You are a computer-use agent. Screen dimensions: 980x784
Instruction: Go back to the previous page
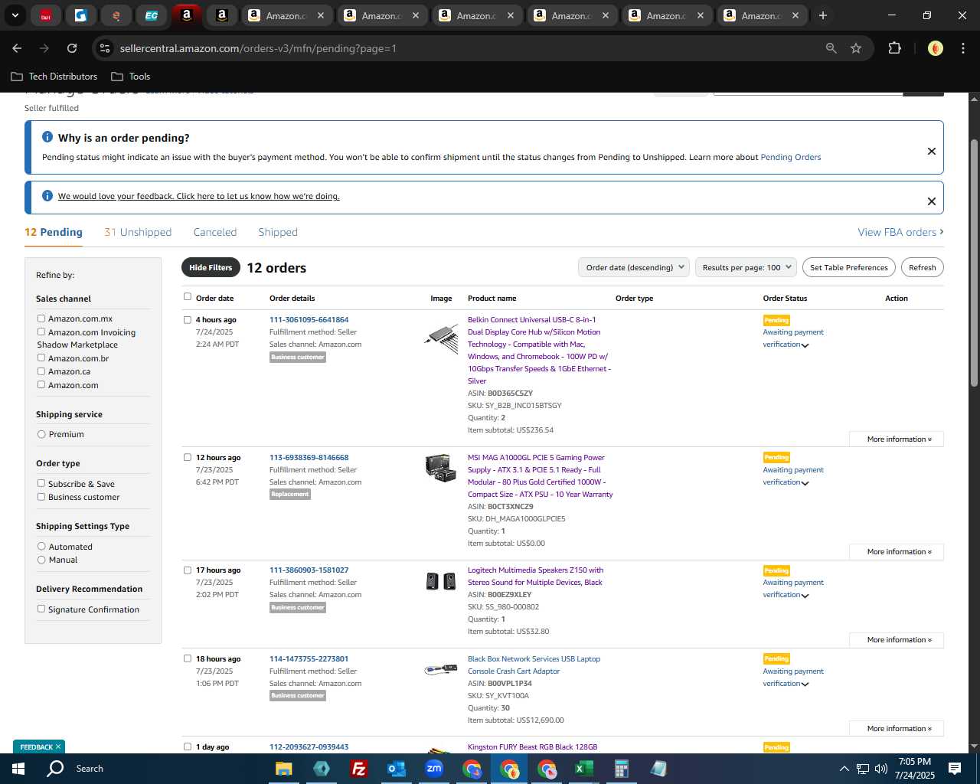tap(17, 48)
